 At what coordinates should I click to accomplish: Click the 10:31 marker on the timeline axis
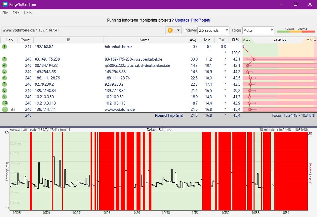tap(196, 213)
